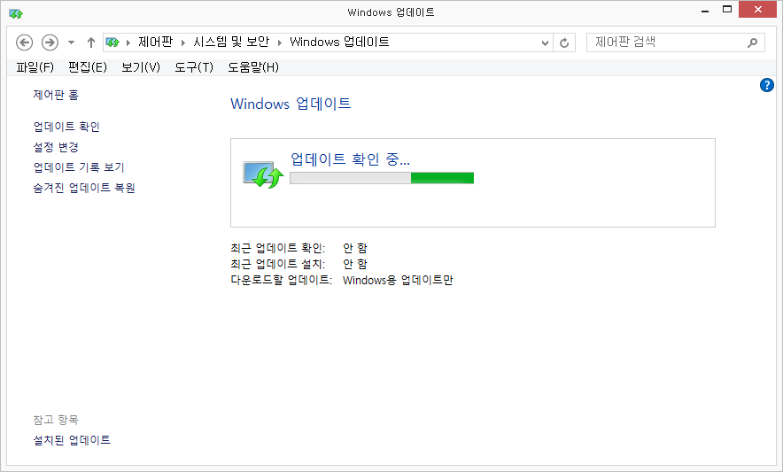Click the monitor with green arrows icon

coord(263,174)
